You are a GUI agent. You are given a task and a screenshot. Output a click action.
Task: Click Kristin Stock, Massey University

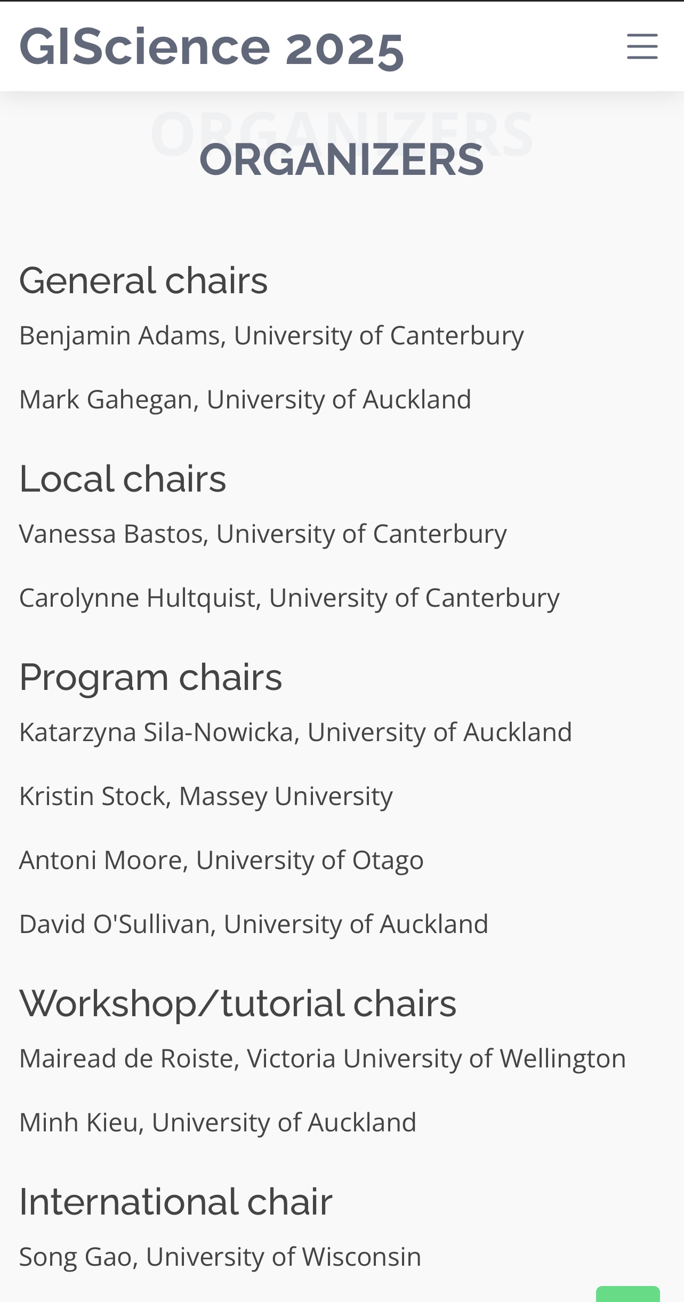click(206, 795)
